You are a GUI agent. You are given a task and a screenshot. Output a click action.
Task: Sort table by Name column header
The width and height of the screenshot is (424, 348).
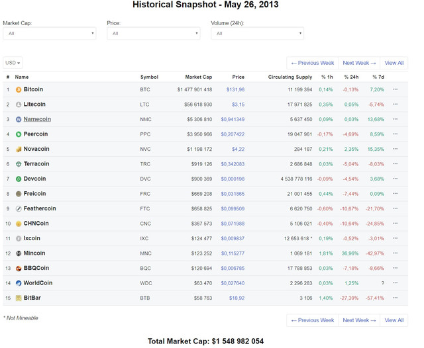click(22, 77)
